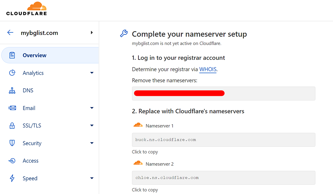The image size is (333, 194).
Task: Click 'Click to copy' under Nameserver 1
Action: (145, 152)
